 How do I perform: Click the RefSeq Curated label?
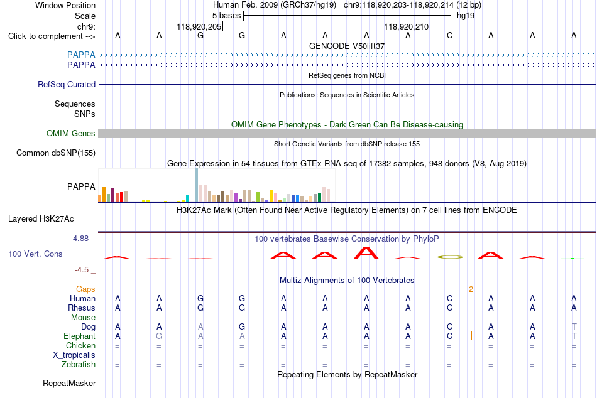pyautogui.click(x=67, y=85)
